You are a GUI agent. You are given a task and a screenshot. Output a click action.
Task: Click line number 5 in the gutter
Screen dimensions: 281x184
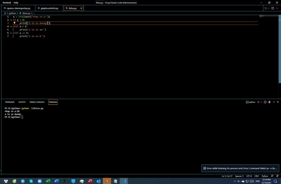click(x=8, y=30)
